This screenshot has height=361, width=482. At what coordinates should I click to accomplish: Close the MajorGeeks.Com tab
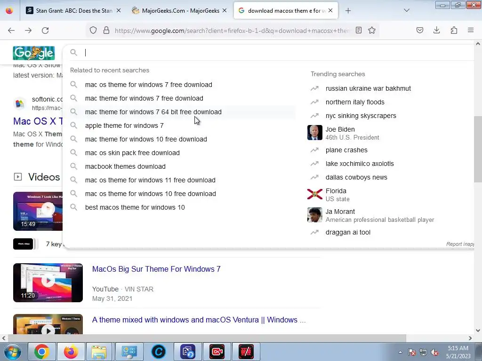(x=225, y=10)
